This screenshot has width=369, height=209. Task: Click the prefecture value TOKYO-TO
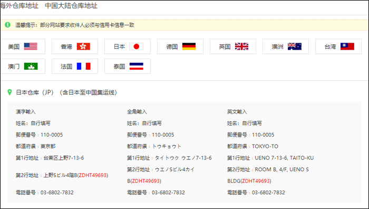click(x=265, y=146)
